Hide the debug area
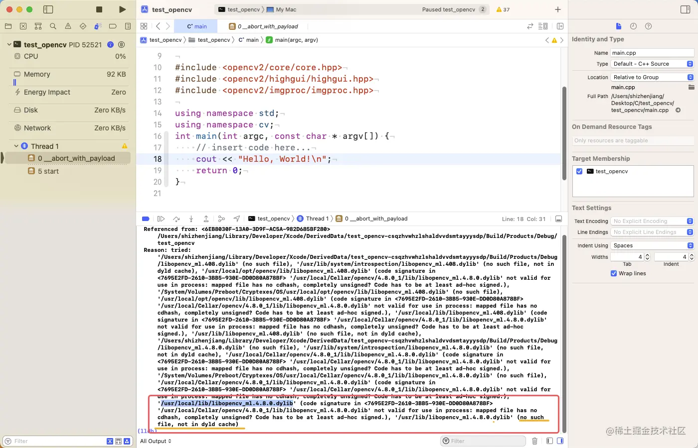The width and height of the screenshot is (698, 448). 558,219
